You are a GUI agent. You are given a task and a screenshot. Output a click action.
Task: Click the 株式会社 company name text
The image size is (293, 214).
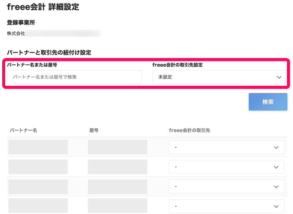point(16,33)
